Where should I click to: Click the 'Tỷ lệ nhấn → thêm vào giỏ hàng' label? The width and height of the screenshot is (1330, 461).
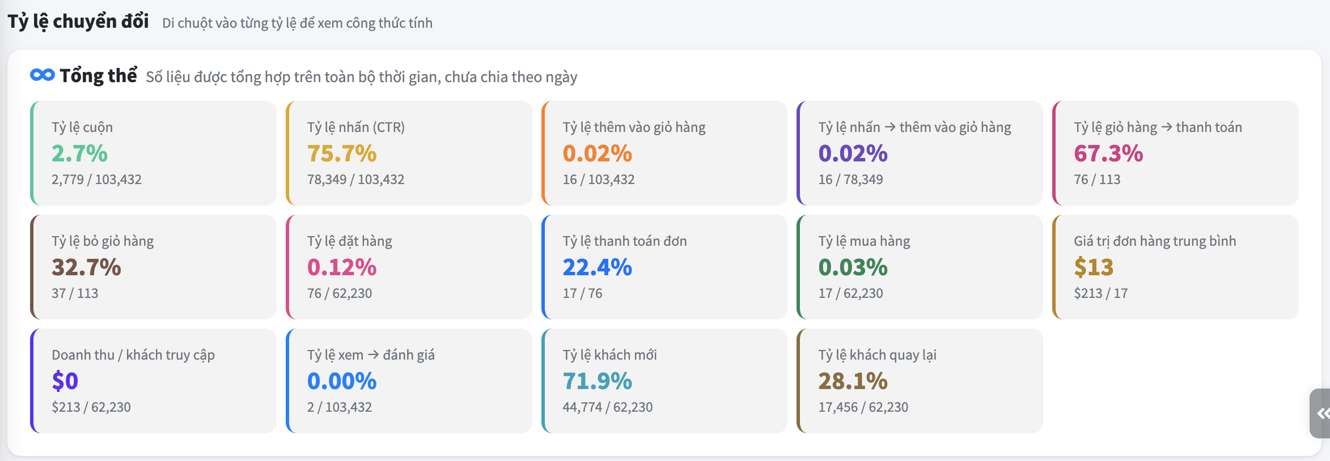(x=914, y=127)
